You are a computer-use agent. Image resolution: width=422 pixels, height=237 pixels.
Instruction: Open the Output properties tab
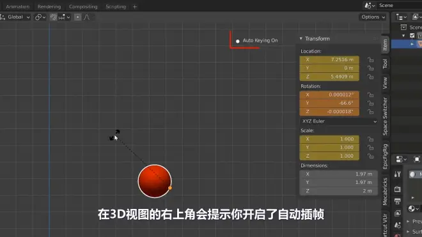point(398,201)
